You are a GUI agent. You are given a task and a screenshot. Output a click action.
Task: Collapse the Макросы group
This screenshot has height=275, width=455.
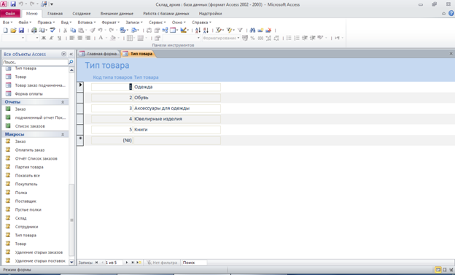[63, 134]
